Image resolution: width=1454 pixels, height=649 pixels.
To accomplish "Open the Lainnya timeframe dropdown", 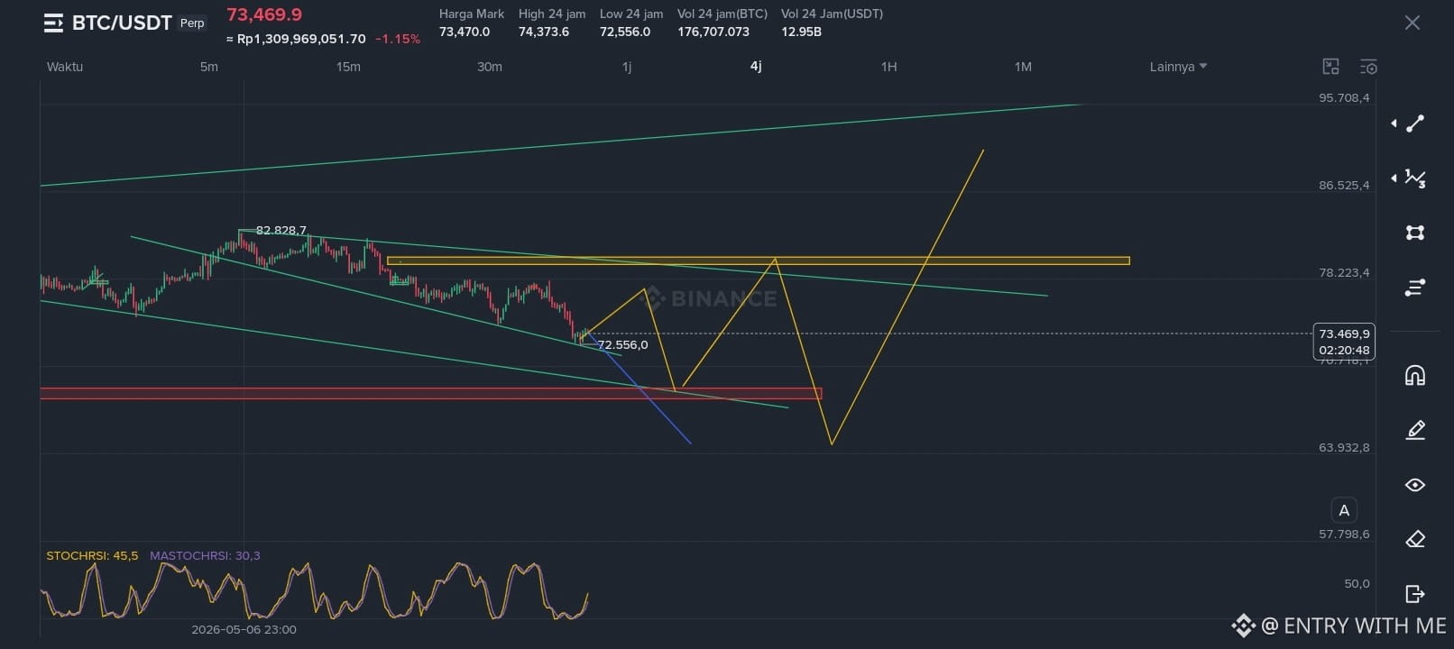I will [x=1178, y=67].
